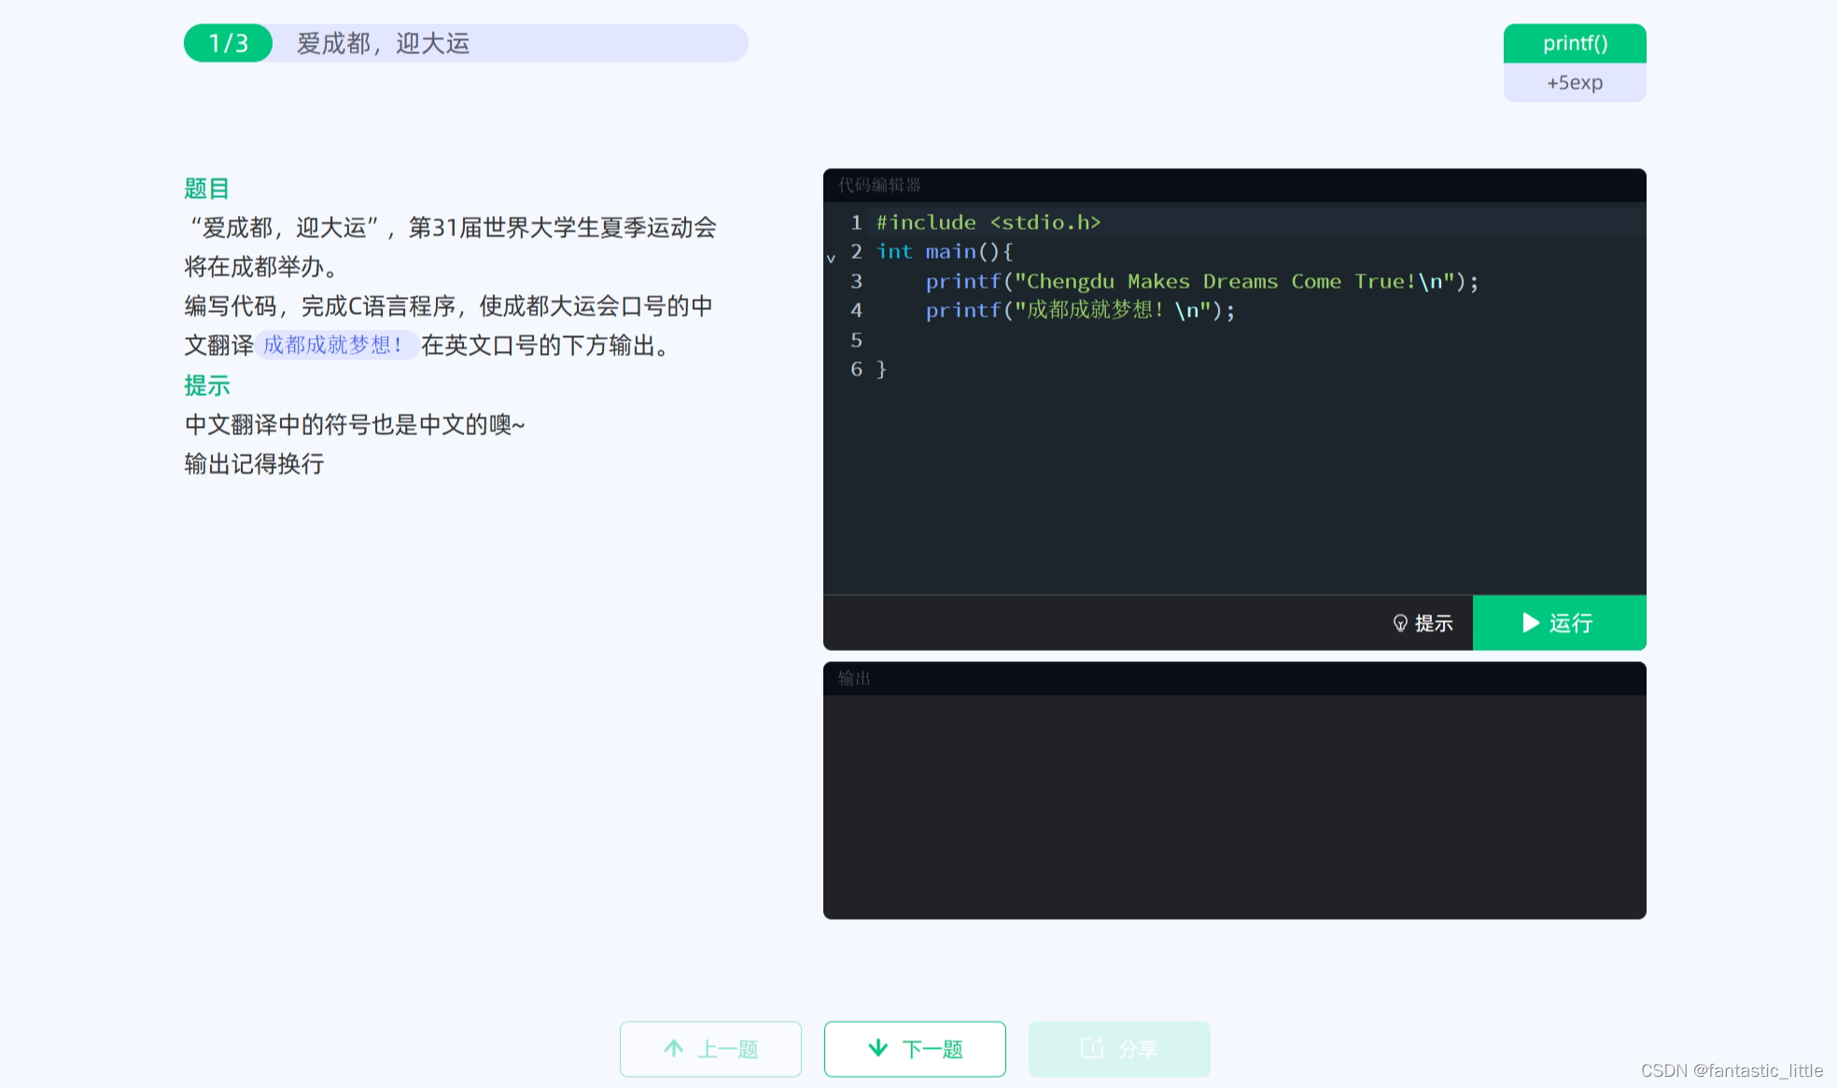This screenshot has height=1088, width=1837.
Task: Click the highlighted 成都成就梦想！ phrase
Action: (334, 346)
